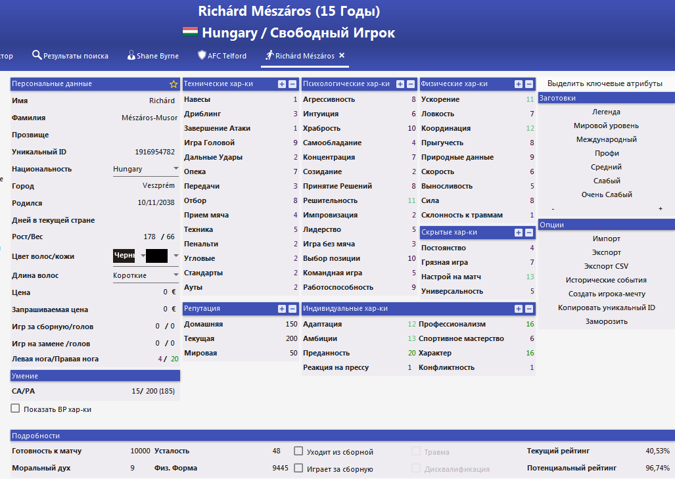Edit the Готовность к матчу value 10000

[141, 451]
